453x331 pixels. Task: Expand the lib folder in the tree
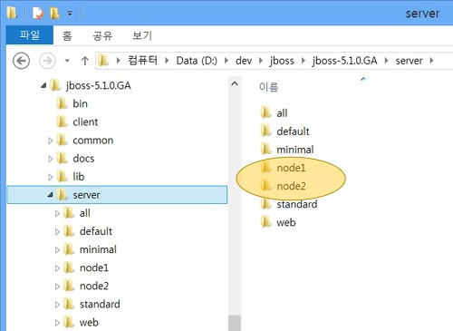[51, 177]
